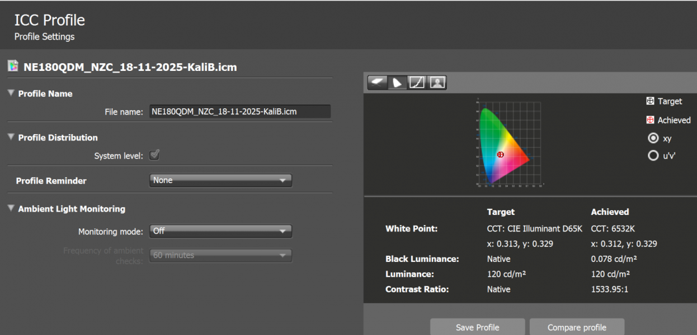Open the Profile Reminder dropdown
The image size is (697, 335).
220,180
